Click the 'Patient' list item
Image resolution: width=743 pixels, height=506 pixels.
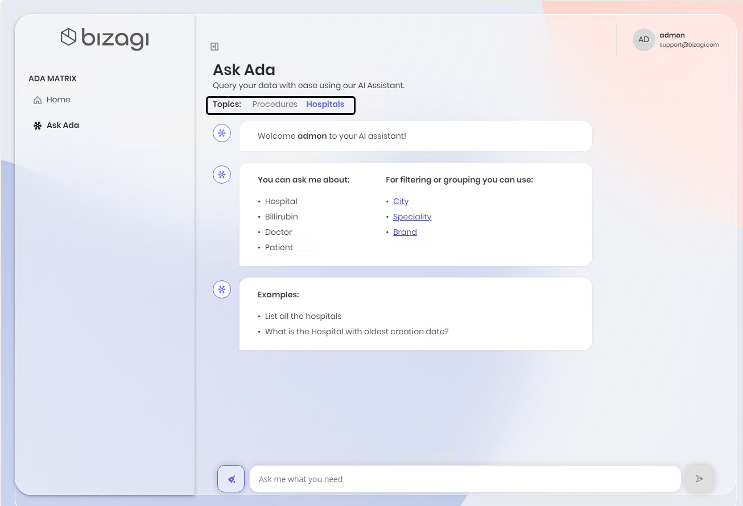click(x=279, y=247)
